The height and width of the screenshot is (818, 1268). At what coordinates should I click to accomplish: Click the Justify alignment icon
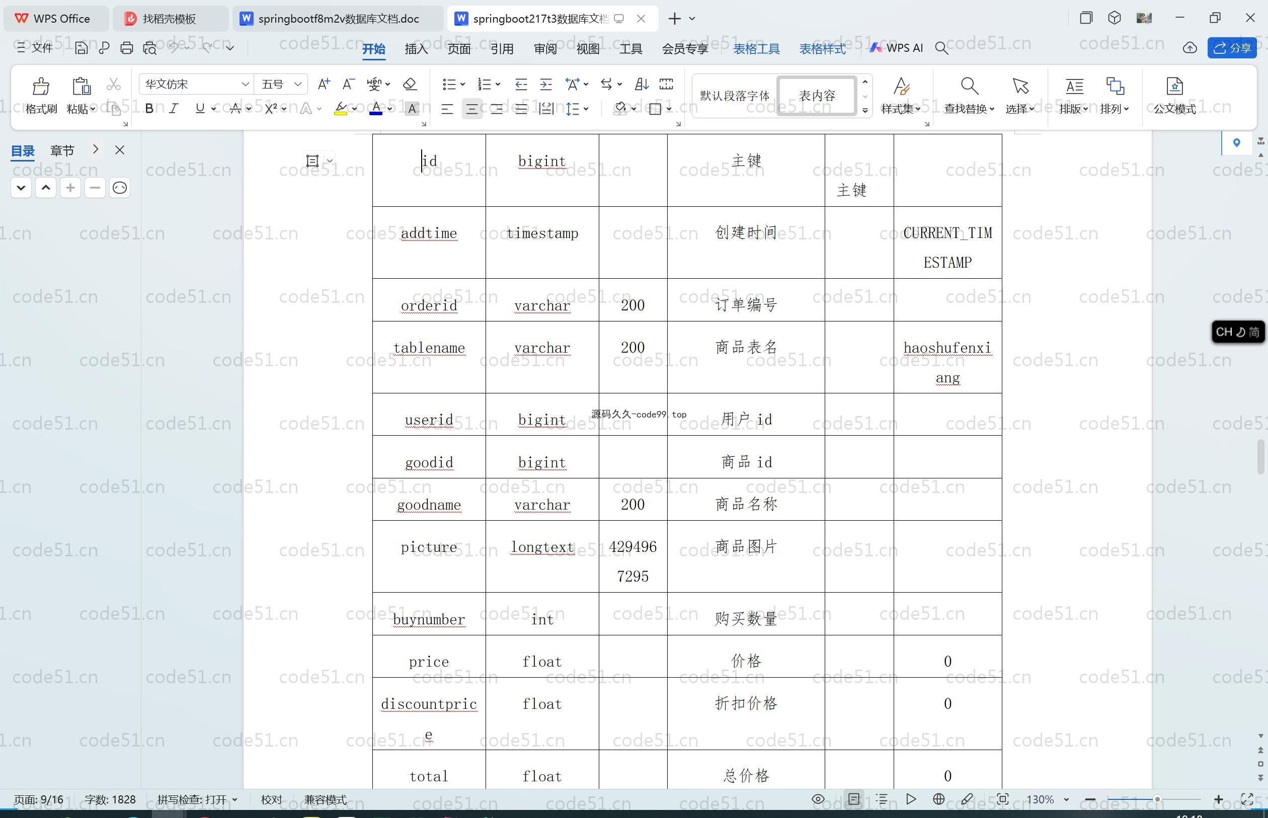pos(521,109)
